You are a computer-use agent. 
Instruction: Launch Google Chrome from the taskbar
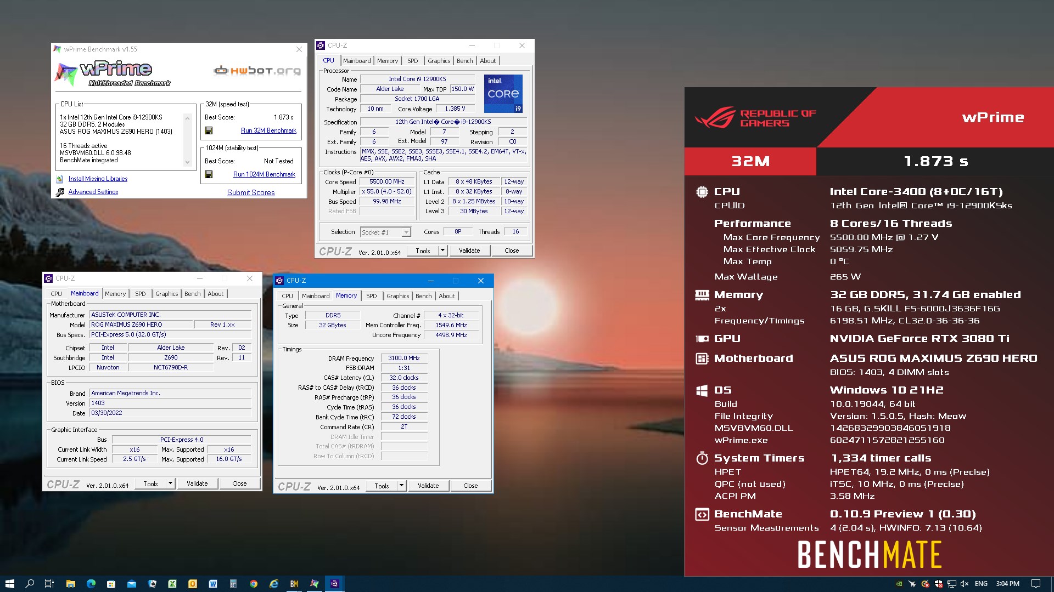(254, 584)
